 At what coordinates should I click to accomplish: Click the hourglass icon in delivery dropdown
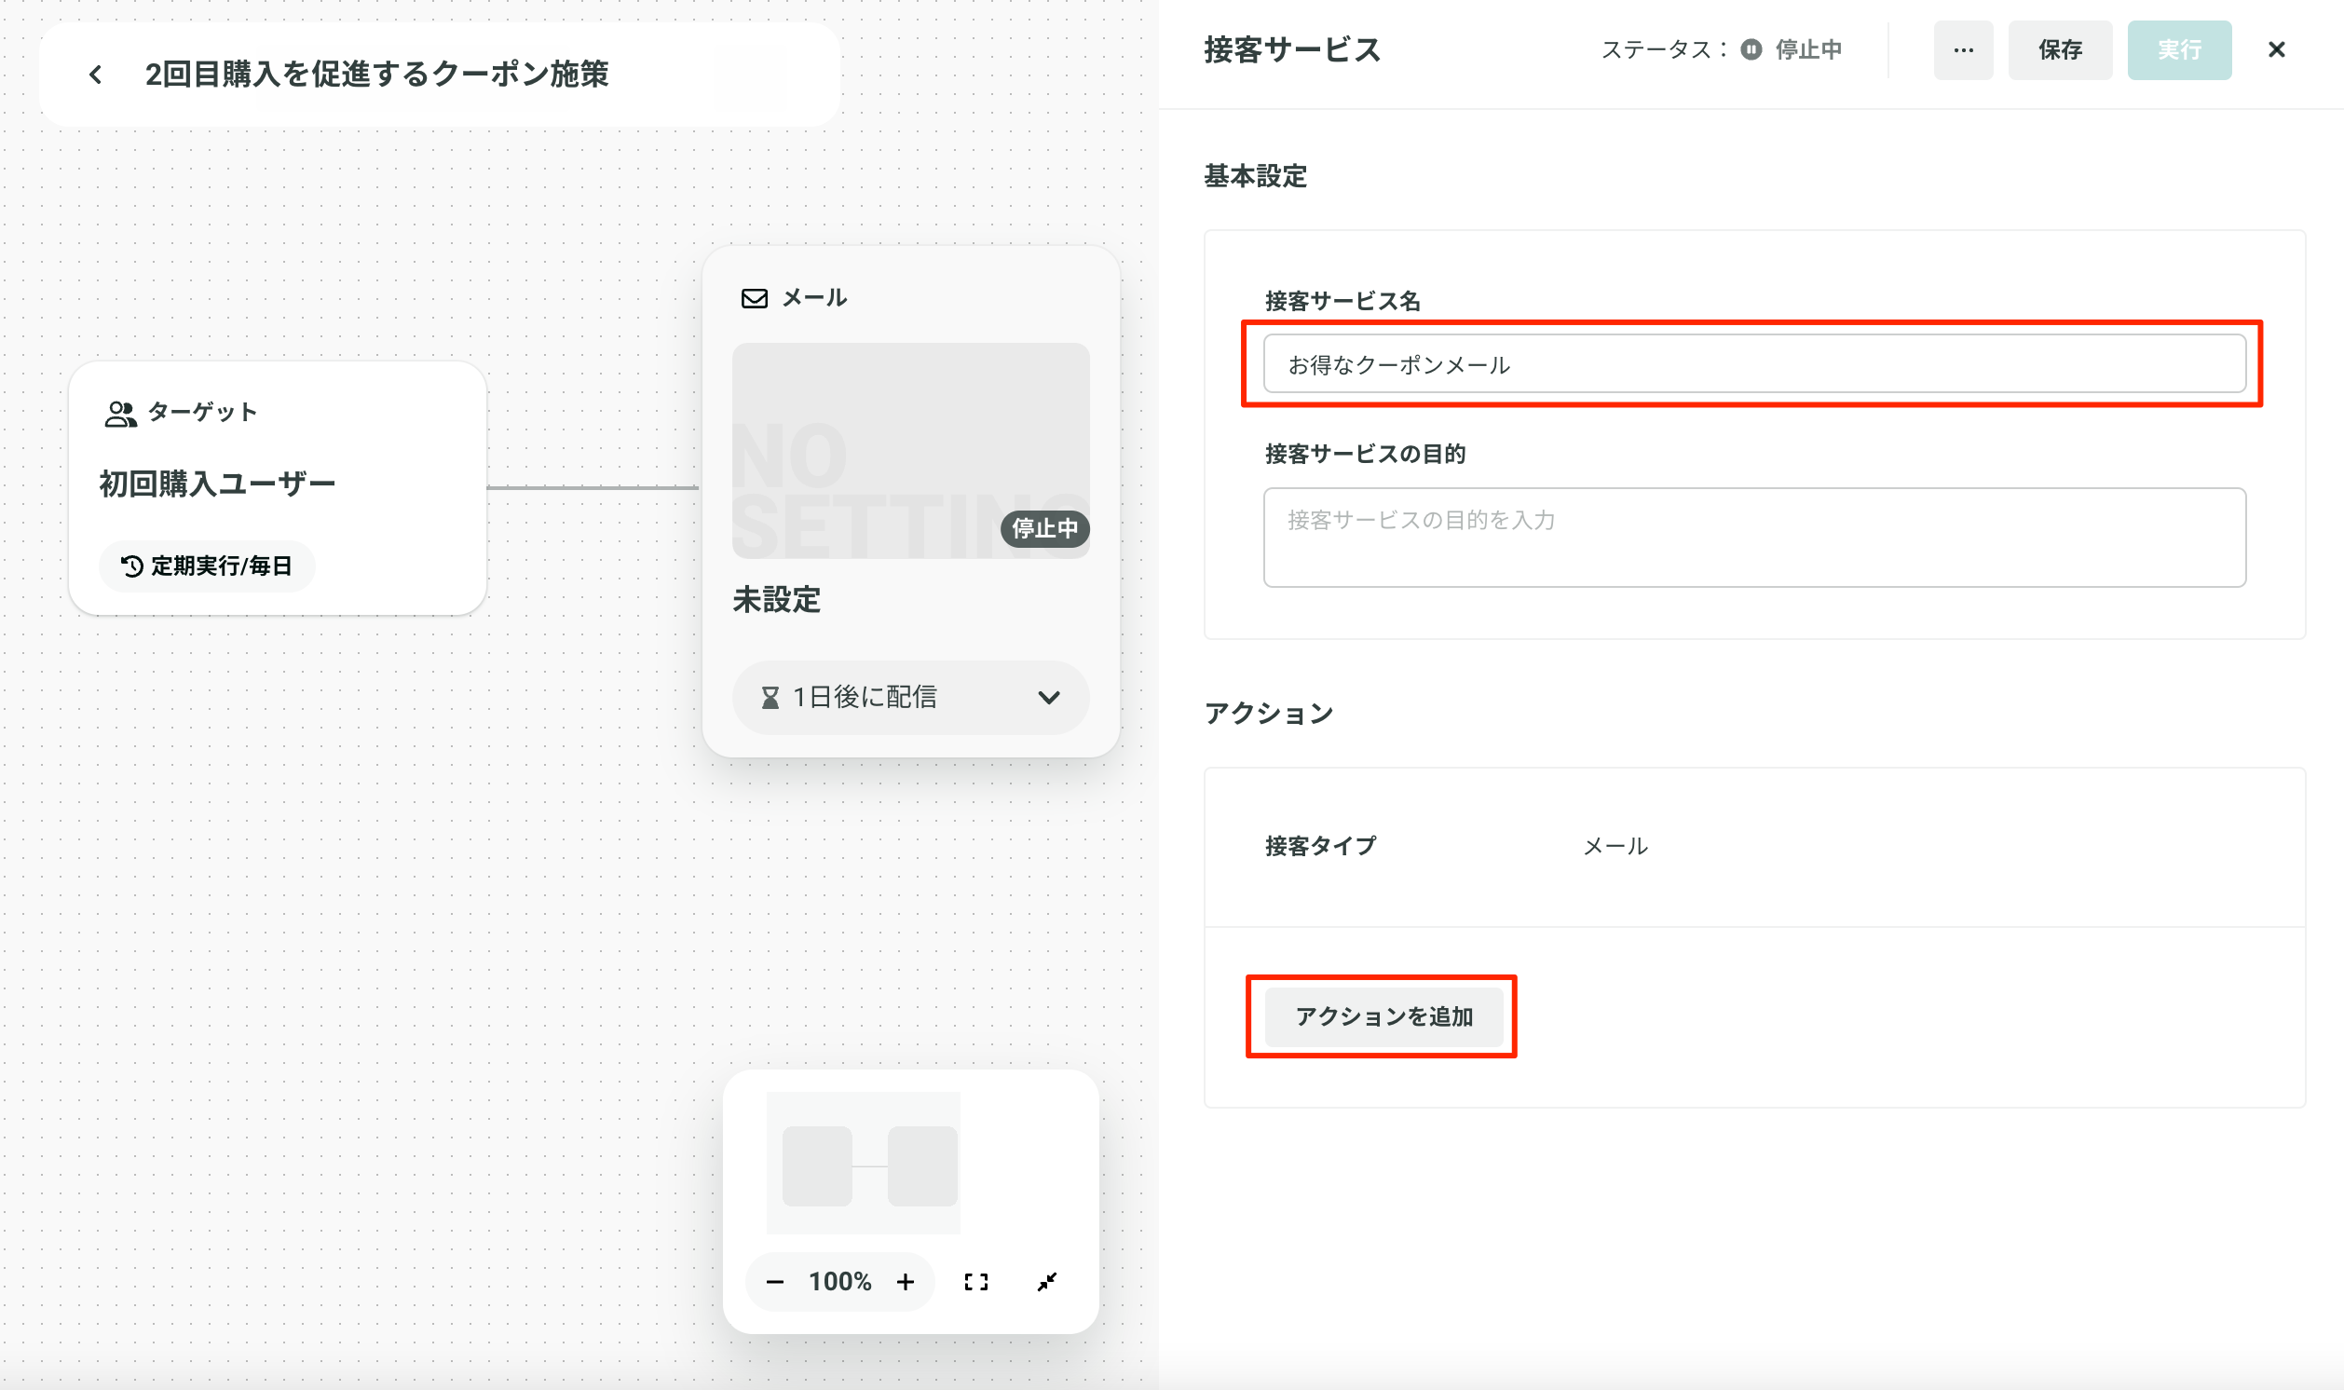(x=770, y=697)
